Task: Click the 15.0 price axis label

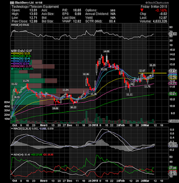Action: point(173,50)
